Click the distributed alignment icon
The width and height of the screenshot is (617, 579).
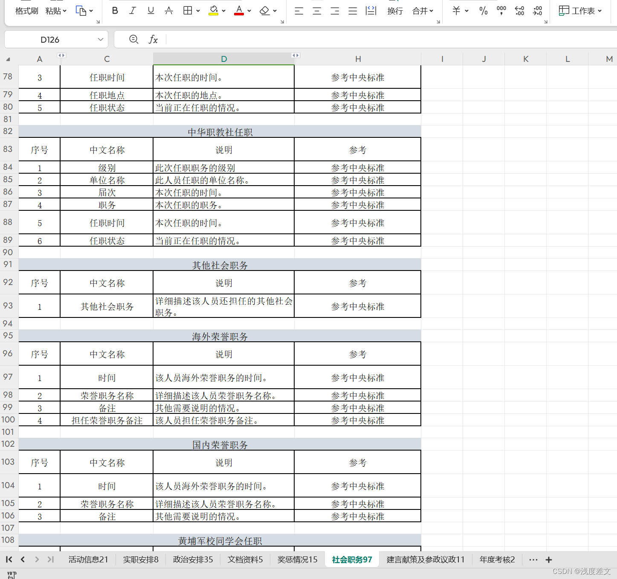(x=371, y=11)
